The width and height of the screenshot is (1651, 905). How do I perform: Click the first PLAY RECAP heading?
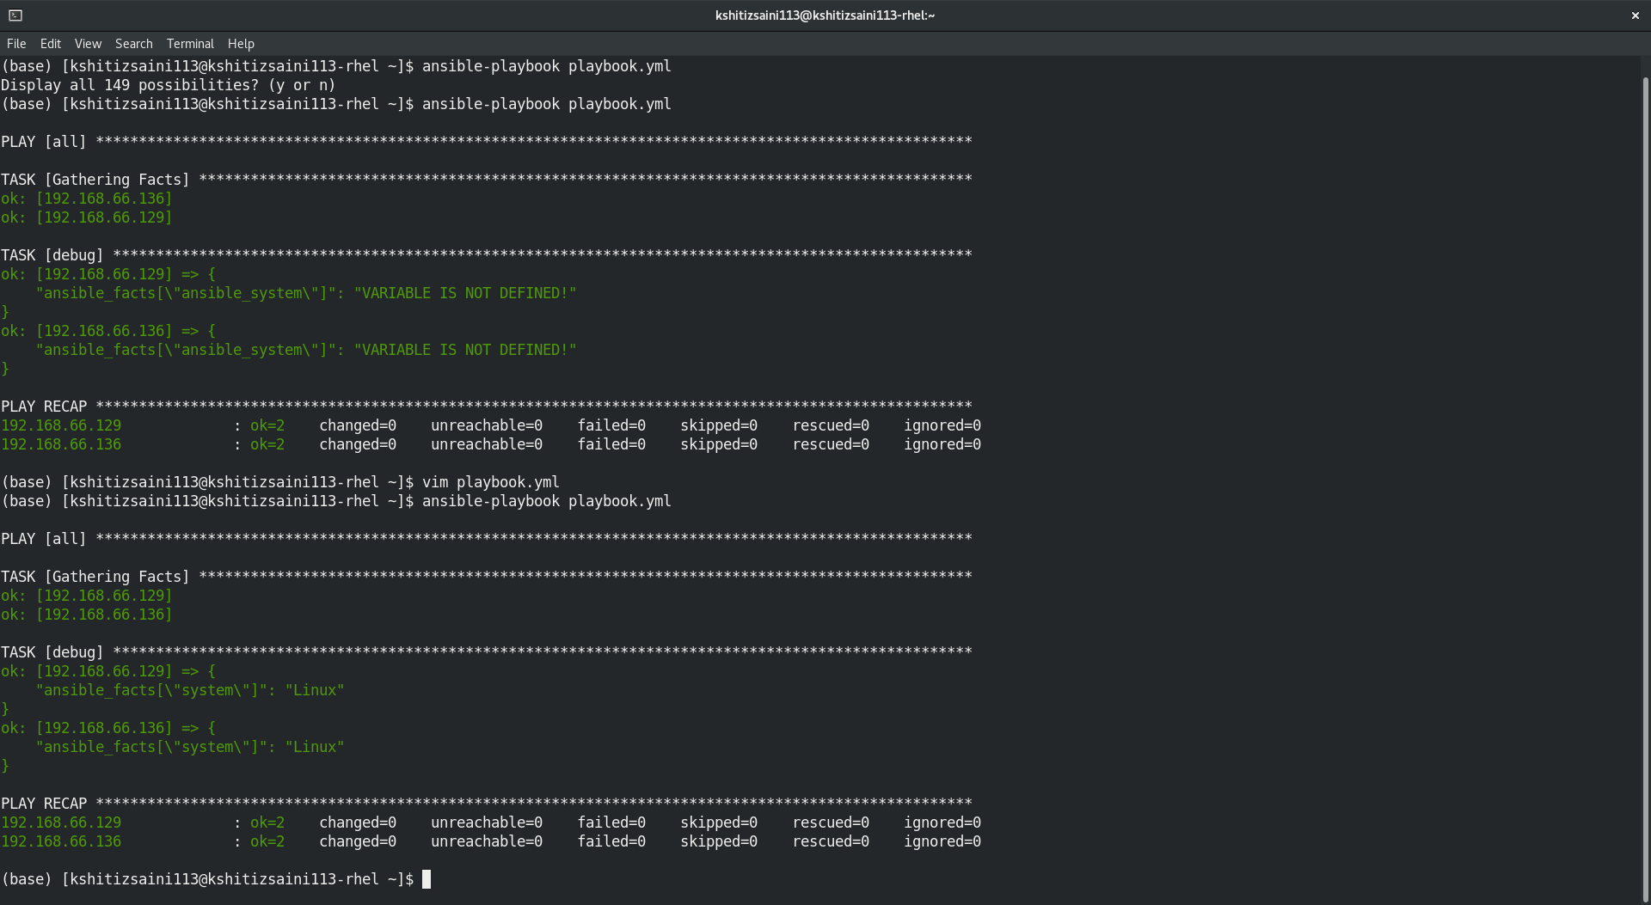[44, 407]
